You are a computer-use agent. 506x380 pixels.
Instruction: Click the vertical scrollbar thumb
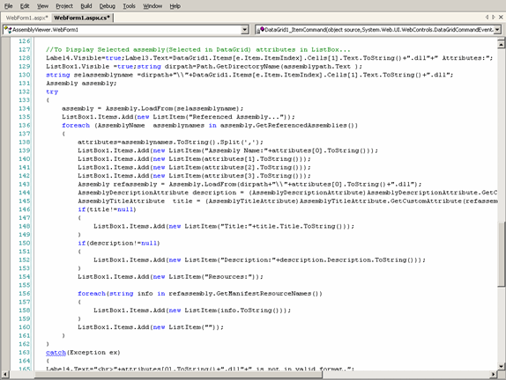501,254
